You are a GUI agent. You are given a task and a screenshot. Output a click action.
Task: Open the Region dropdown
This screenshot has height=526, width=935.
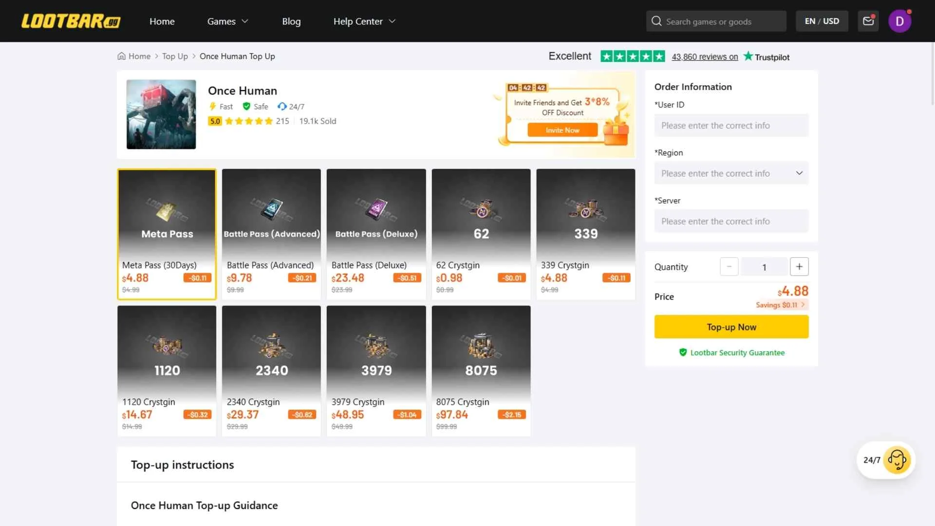731,173
